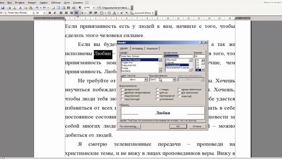Enable the утопленный (engrave) checkbox
Image resolution: width=282 pixels, height=159 pixels.
tap(157, 99)
